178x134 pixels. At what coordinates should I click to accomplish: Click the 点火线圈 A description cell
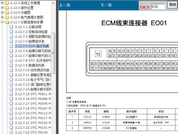[132, 117]
